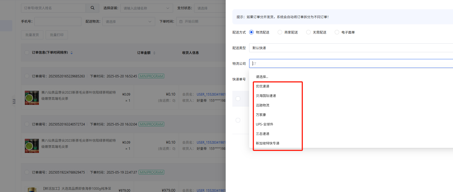Focus the 物流公司 search combo box
This screenshot has width=453, height=192.
pyautogui.click(x=351, y=63)
